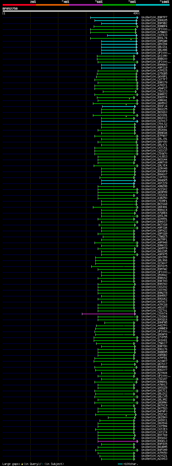Viewport: 172px width, 466px height.
Task: Click the UniRef100_Q75GB5 label
Action: [x=154, y=74]
